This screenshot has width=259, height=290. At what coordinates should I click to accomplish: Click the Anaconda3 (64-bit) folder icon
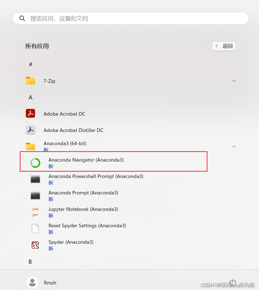click(x=30, y=146)
